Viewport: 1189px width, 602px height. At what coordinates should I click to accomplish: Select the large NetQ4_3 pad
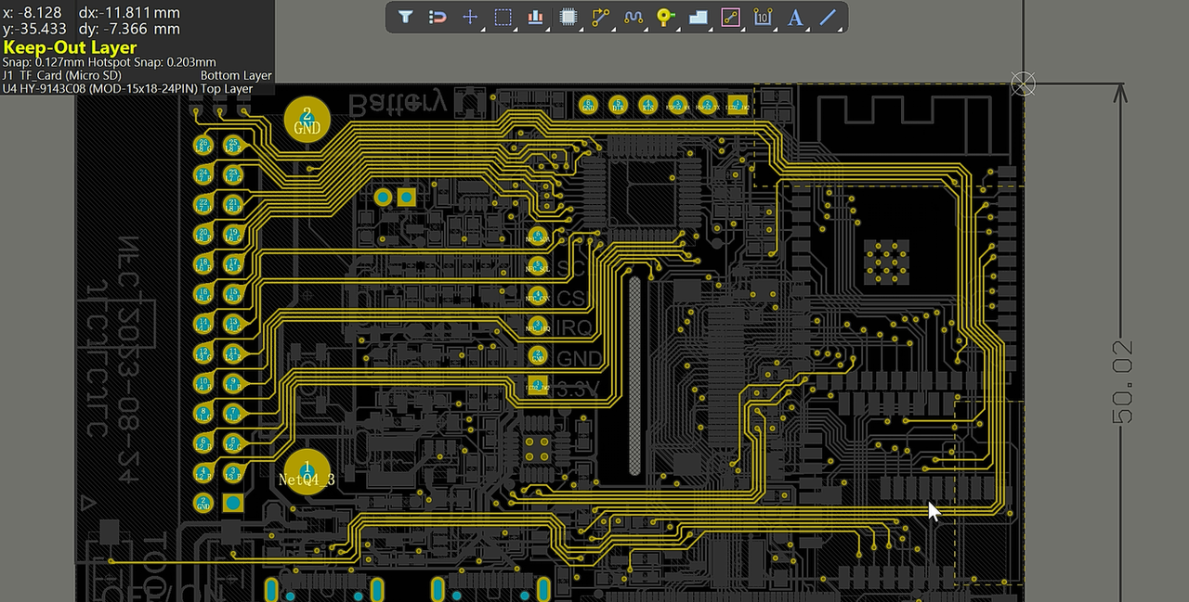[307, 472]
